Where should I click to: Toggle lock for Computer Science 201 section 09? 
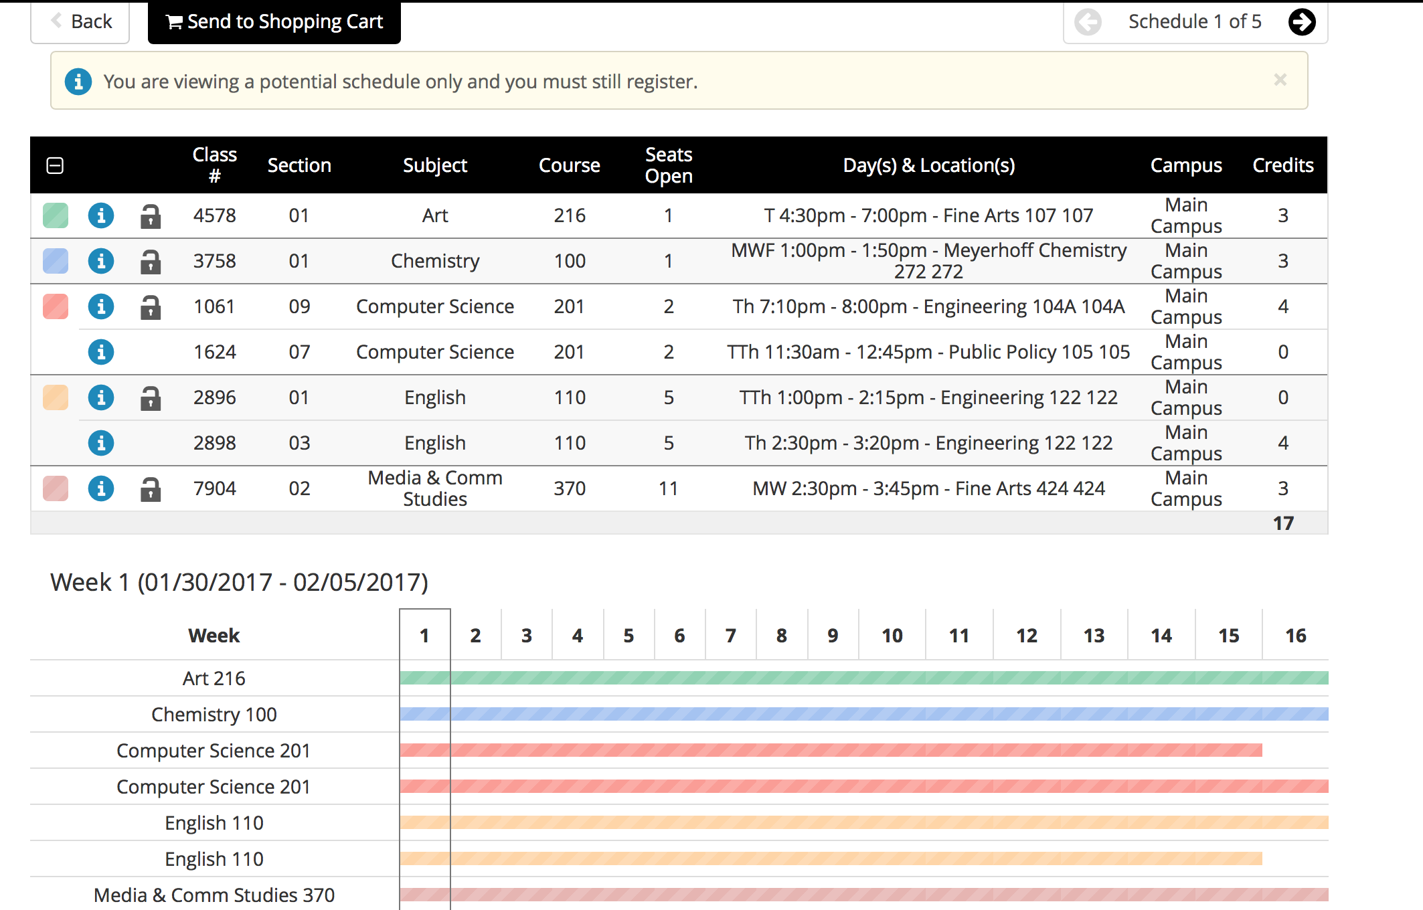coord(151,307)
